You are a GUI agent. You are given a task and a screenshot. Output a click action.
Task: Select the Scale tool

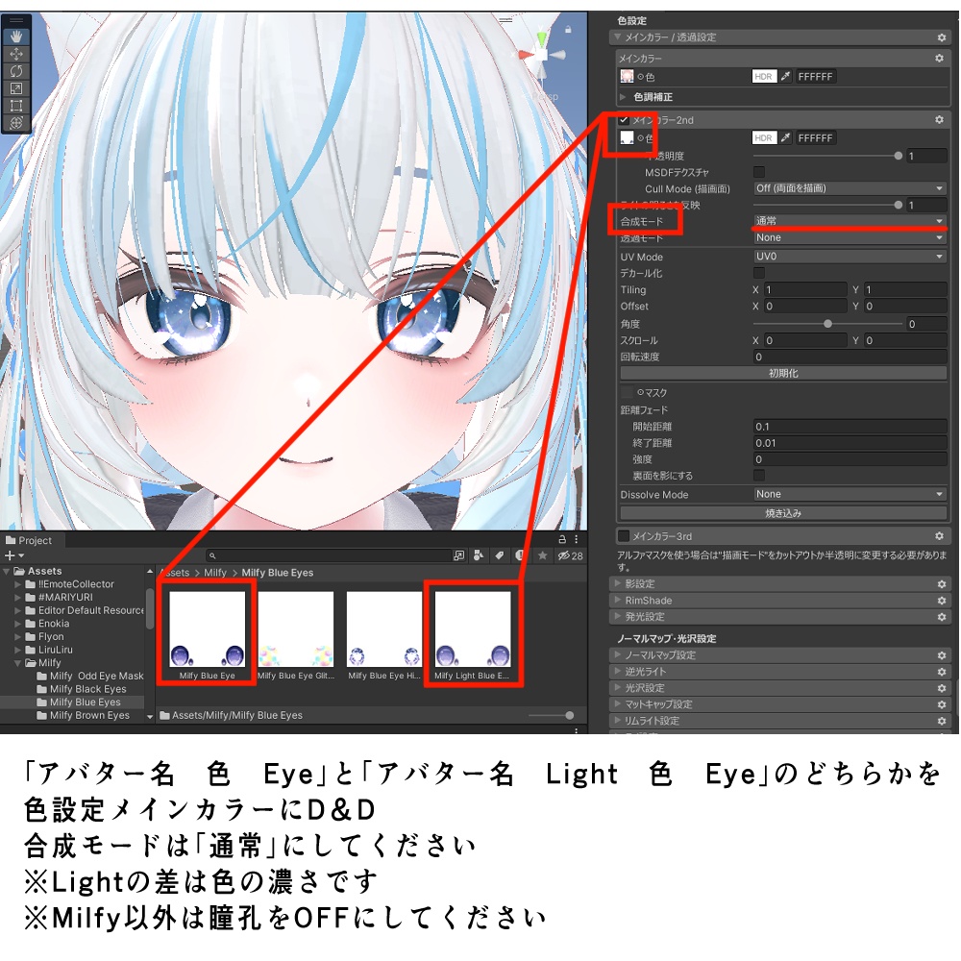[x=17, y=88]
